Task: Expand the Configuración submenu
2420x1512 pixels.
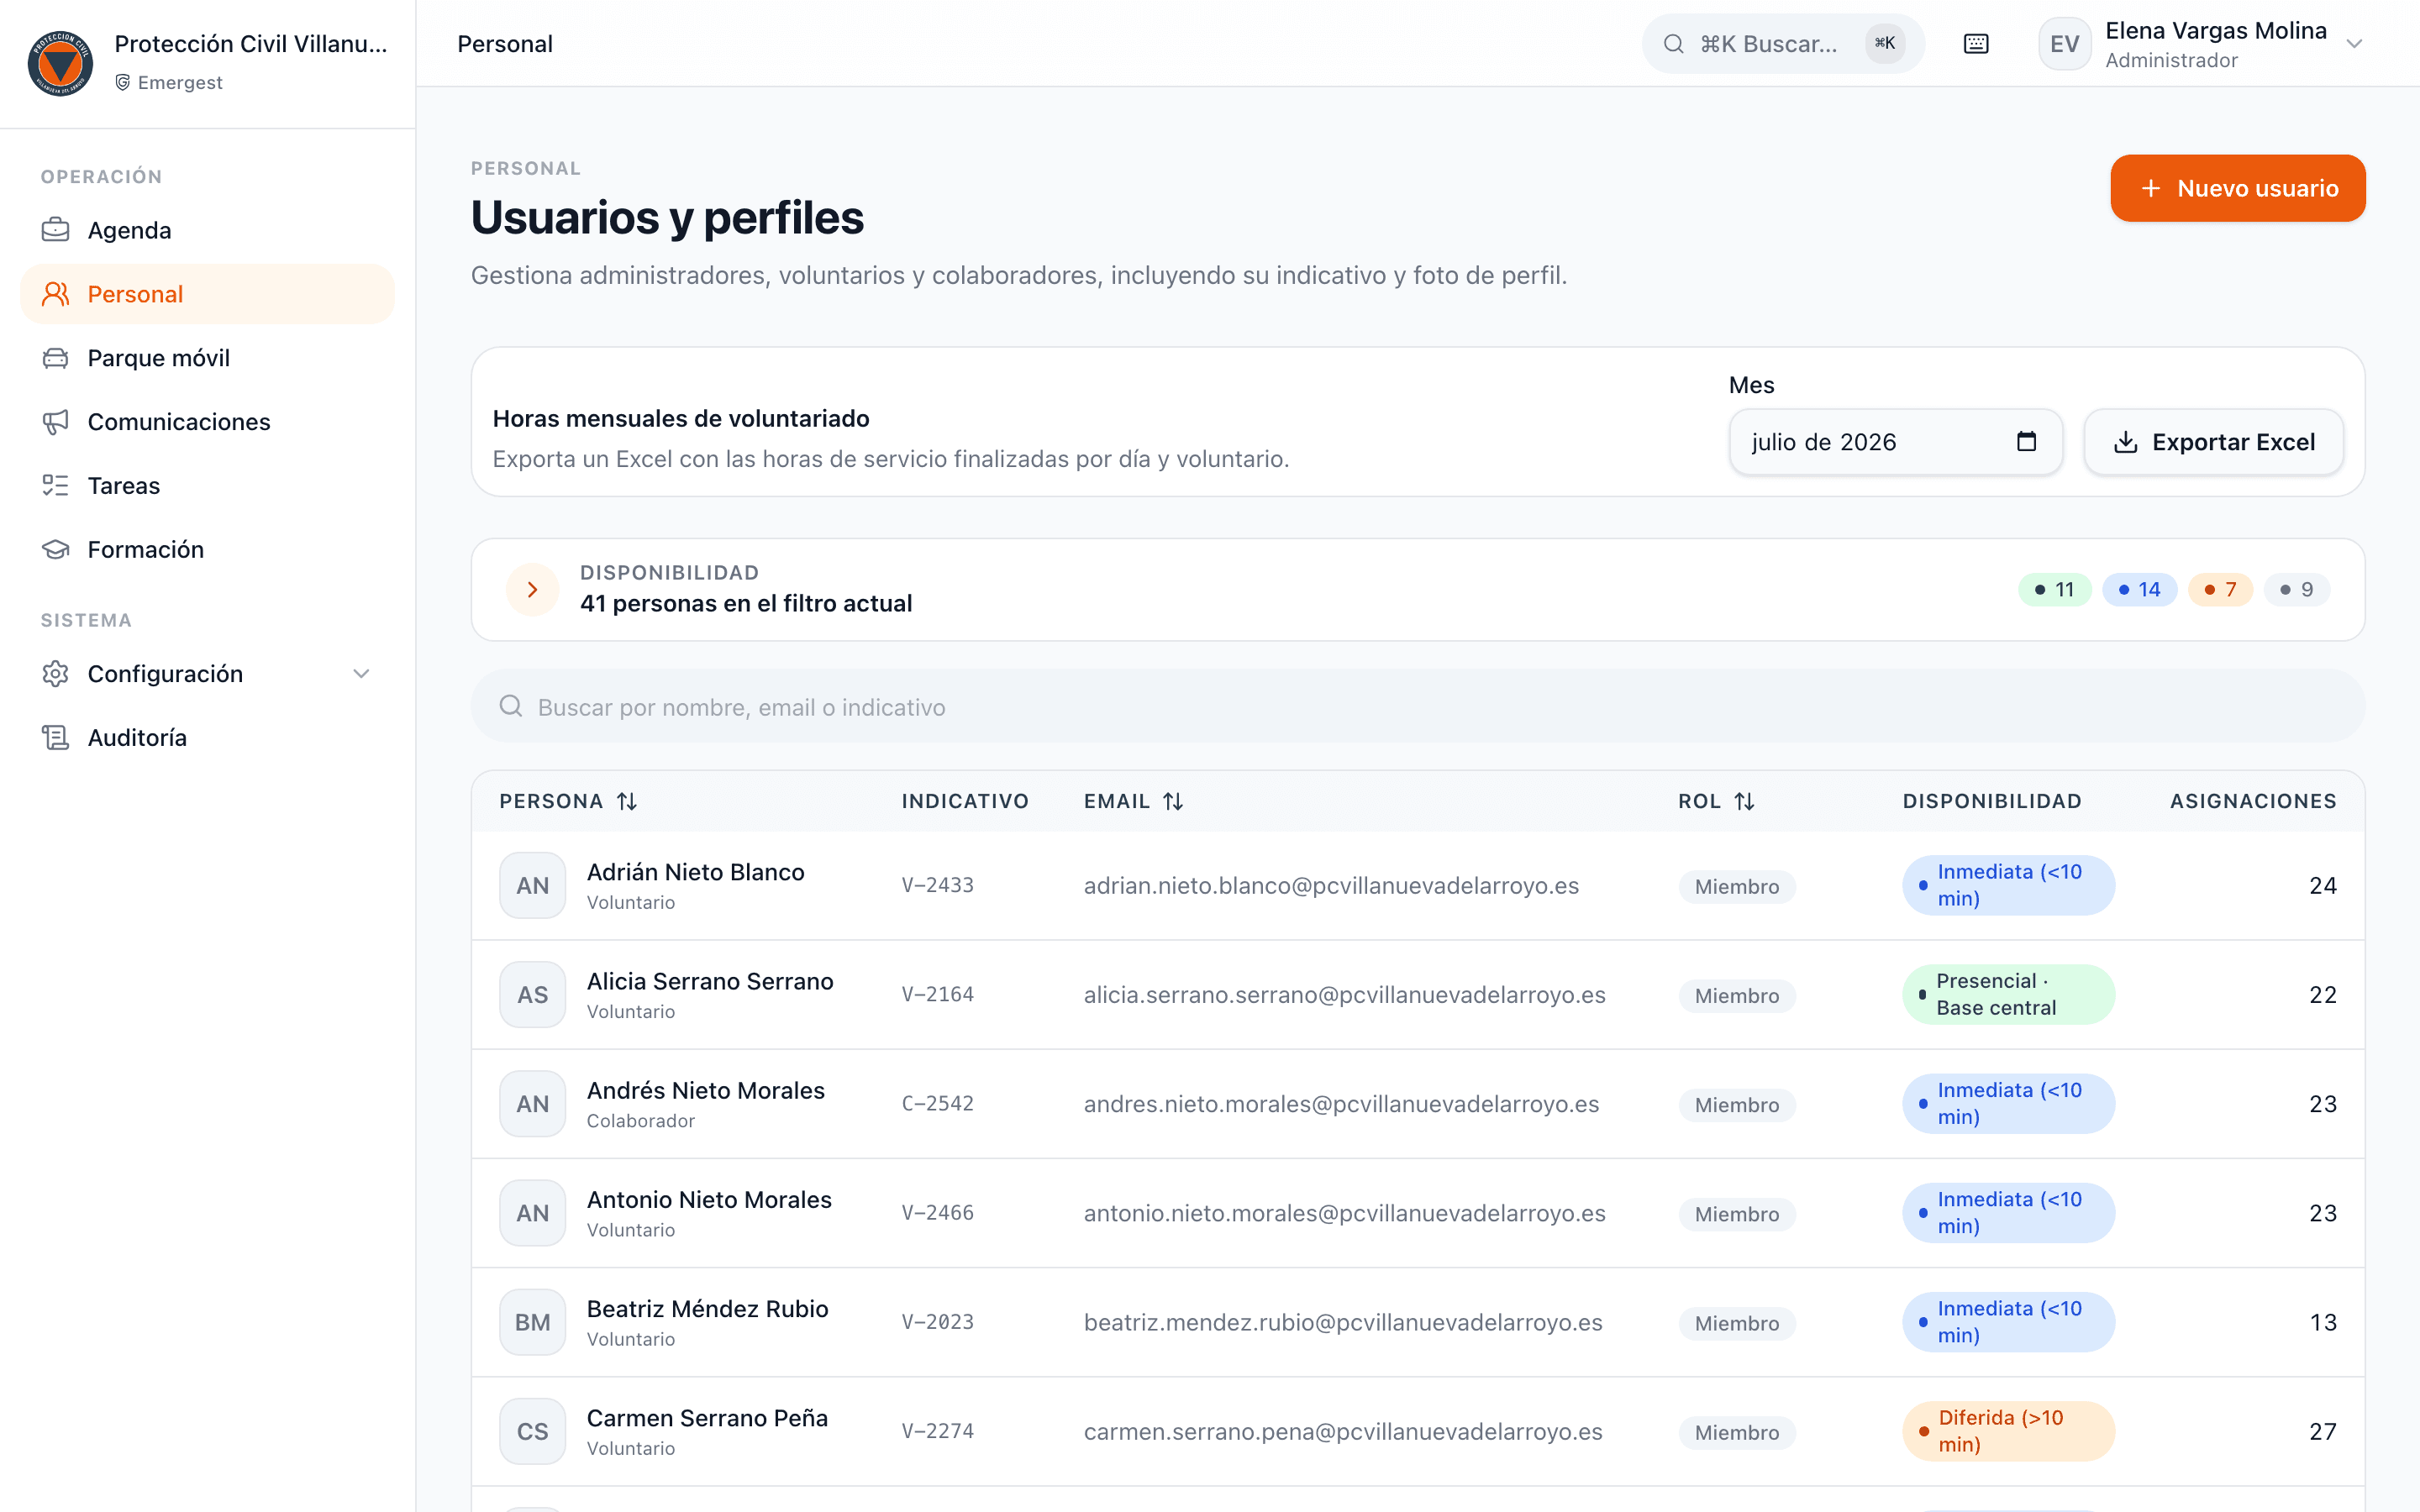Action: click(x=361, y=674)
